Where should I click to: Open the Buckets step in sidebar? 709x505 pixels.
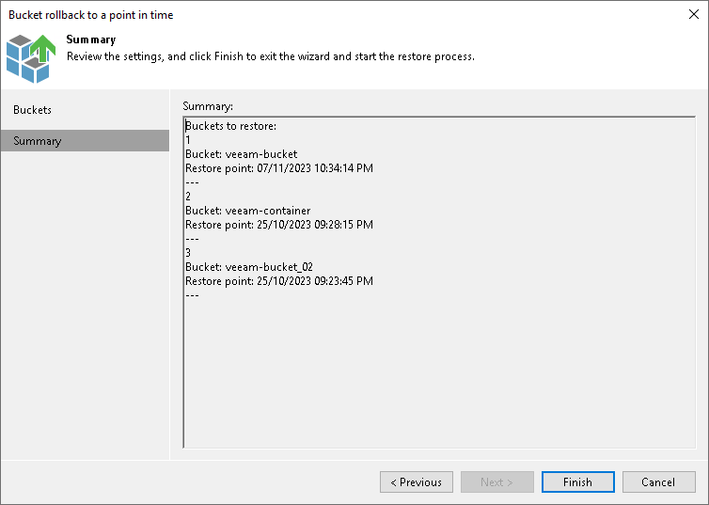[x=85, y=110]
